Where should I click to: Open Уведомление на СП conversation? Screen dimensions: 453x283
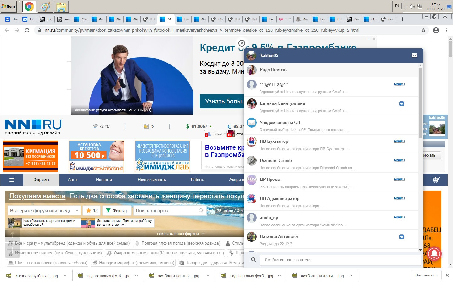331,125
